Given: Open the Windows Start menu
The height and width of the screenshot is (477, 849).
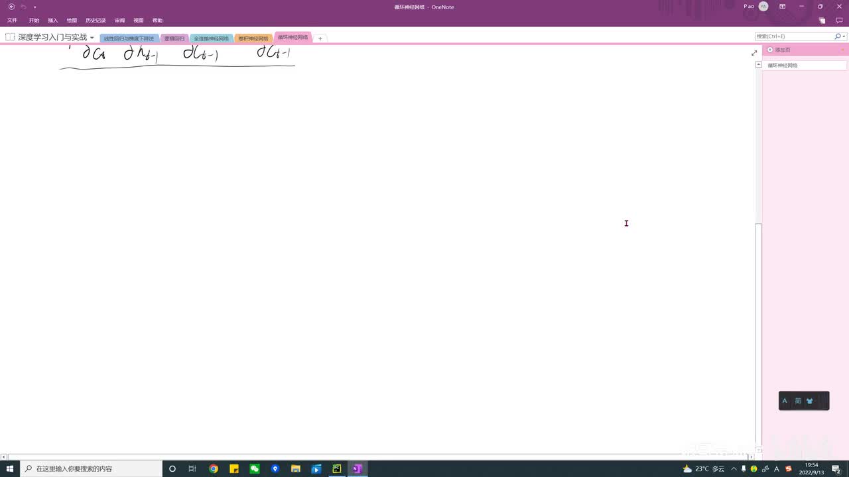Looking at the screenshot, I should click(x=10, y=468).
